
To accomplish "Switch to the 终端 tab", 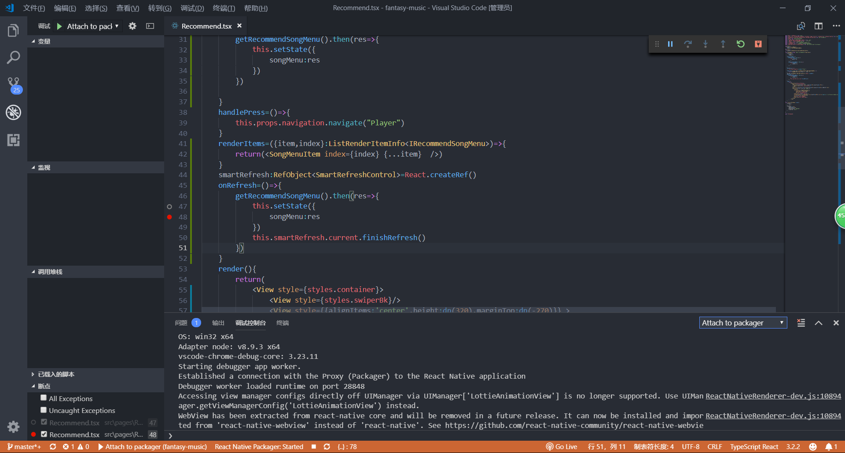I will [x=283, y=322].
